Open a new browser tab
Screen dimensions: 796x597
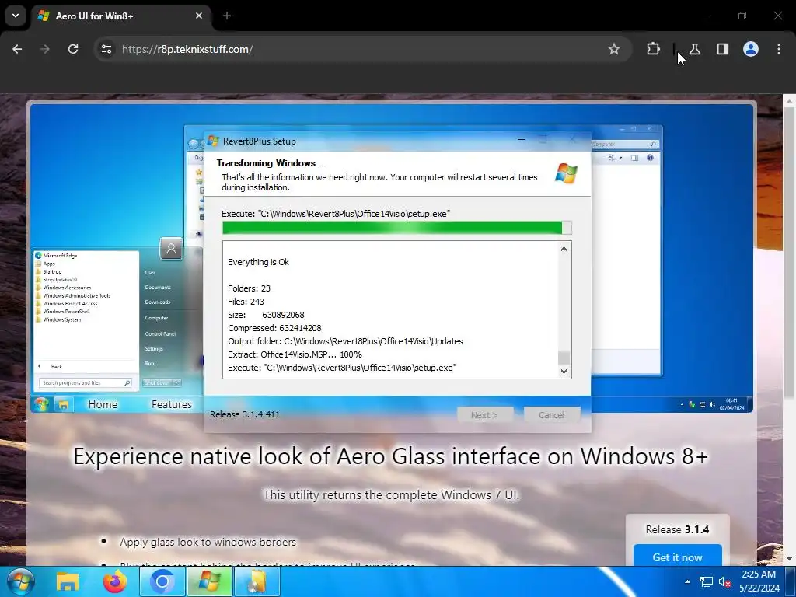pos(227,16)
